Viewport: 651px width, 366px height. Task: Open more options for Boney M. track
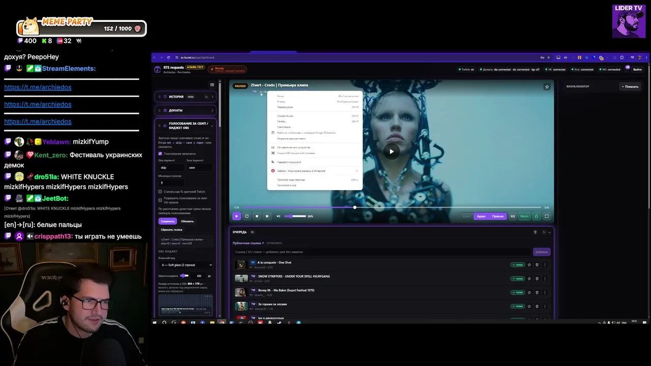click(545, 292)
